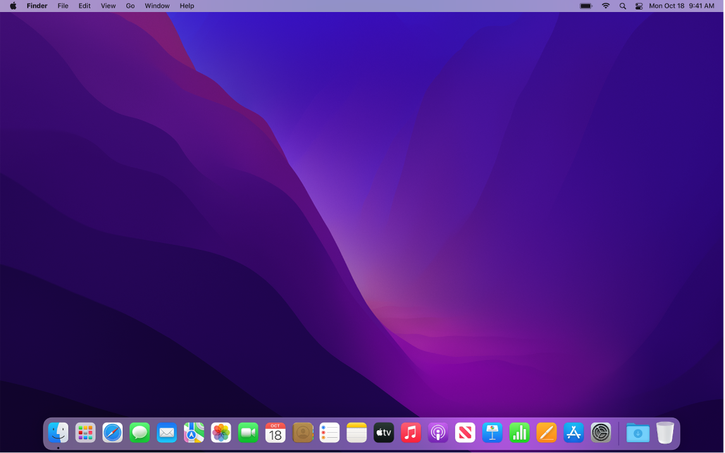Open Photos from the Dock
Screen dimensions: 725x453
coord(221,433)
